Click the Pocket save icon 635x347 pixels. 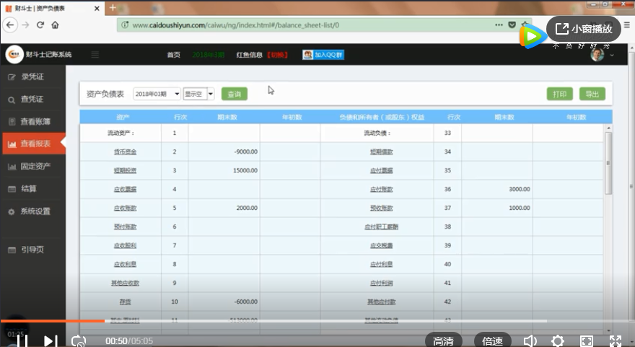click(x=512, y=25)
